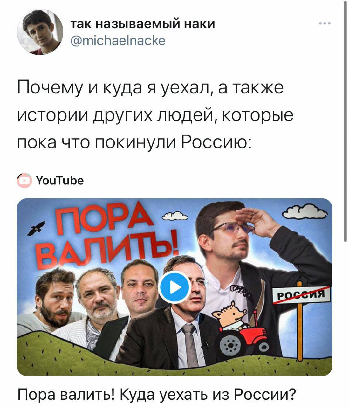Click the round YouTube source icon
The height and width of the screenshot is (407, 349).
[x=24, y=181]
